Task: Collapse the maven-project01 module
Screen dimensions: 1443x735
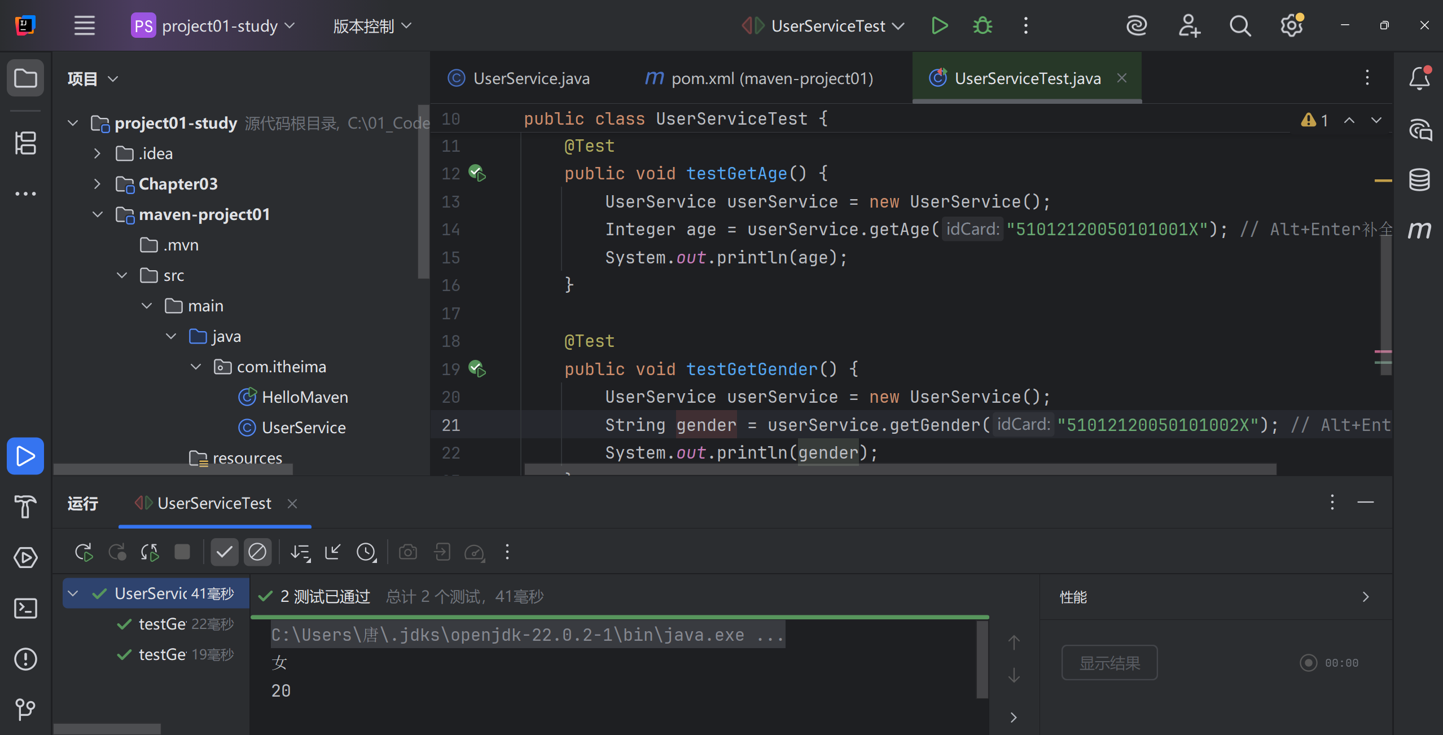Action: pos(97,214)
